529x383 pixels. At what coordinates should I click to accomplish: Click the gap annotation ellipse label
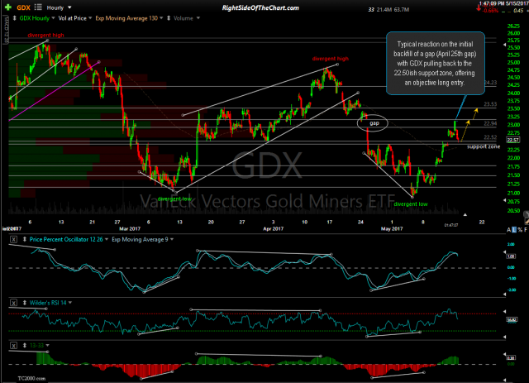373,123
